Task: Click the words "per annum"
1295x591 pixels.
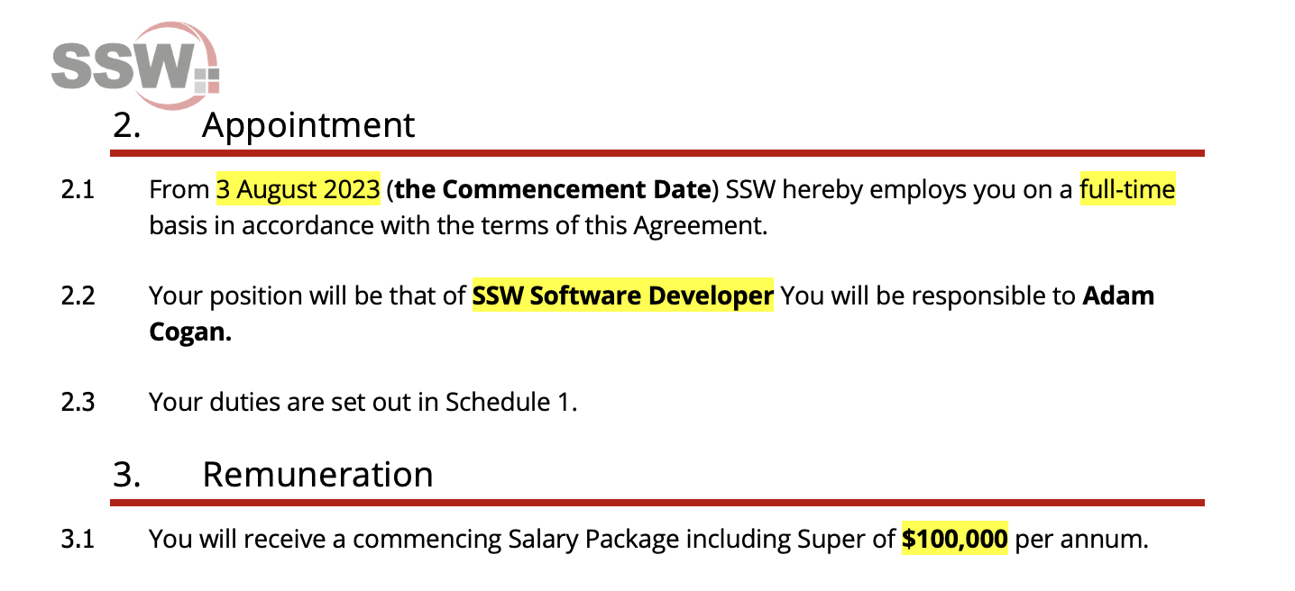Action: [x=1081, y=540]
